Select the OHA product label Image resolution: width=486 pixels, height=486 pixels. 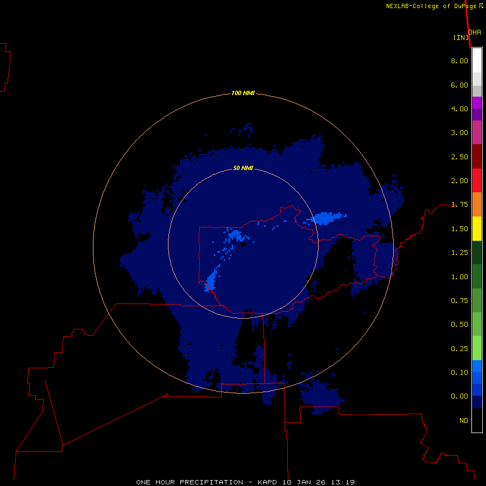[475, 32]
